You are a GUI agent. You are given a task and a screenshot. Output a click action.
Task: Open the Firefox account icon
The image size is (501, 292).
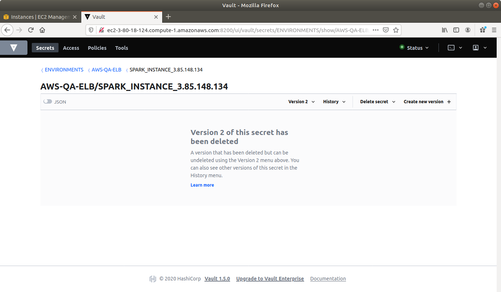(468, 30)
